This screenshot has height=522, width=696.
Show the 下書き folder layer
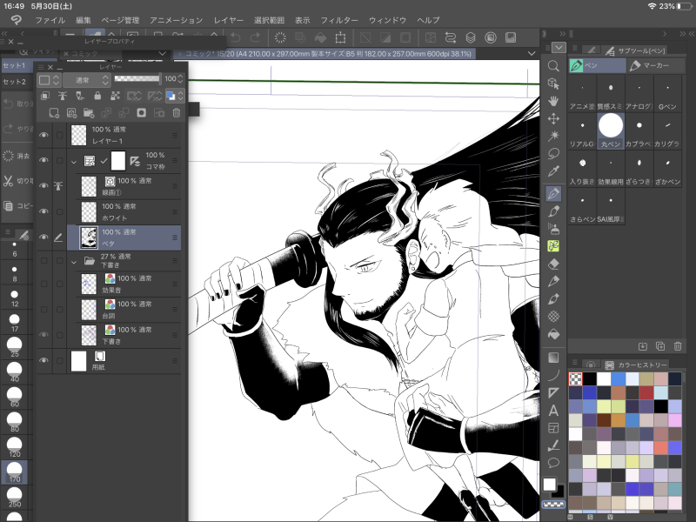[43, 260]
